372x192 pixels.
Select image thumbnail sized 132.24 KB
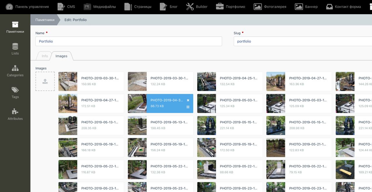pyautogui.click(x=137, y=81)
